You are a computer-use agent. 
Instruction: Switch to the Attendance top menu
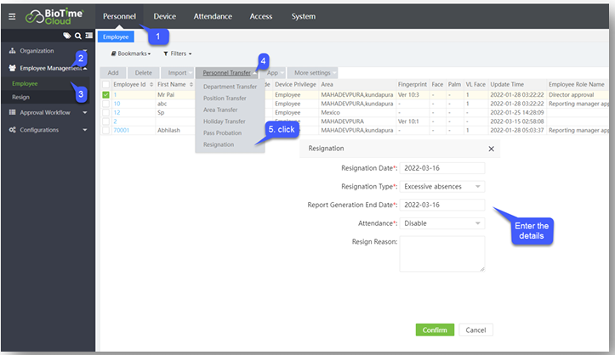pos(213,16)
